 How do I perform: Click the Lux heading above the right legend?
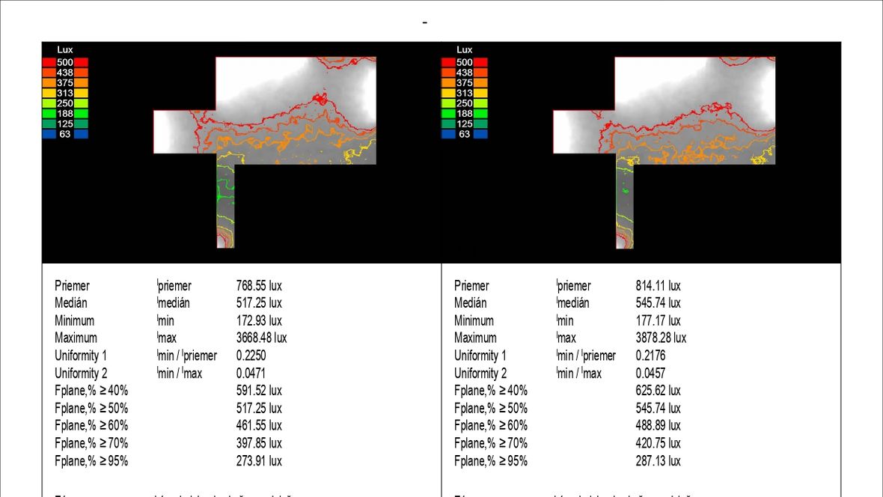pyautogui.click(x=465, y=49)
